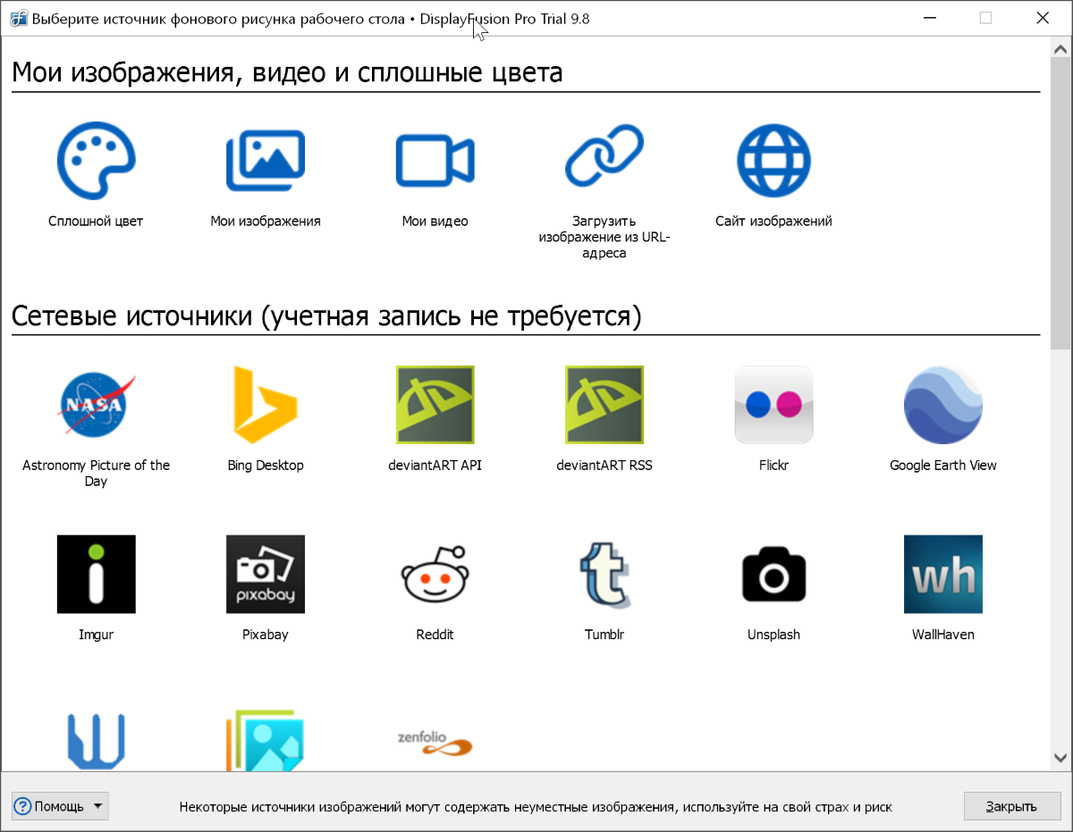Open the Google Earth View icon
This screenshot has height=832, width=1073.
943,405
